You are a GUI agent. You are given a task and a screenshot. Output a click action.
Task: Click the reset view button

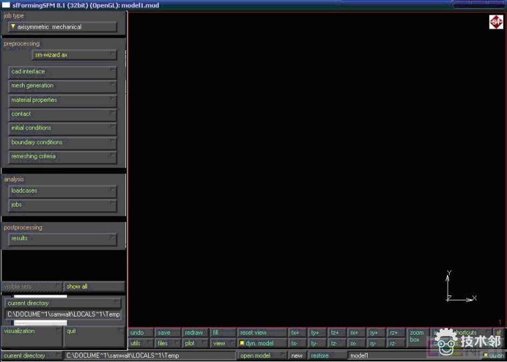tap(262, 333)
